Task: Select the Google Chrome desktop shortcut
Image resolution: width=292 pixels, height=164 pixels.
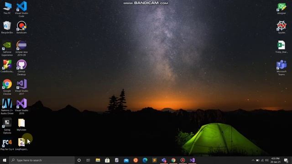Action: tap(7, 87)
